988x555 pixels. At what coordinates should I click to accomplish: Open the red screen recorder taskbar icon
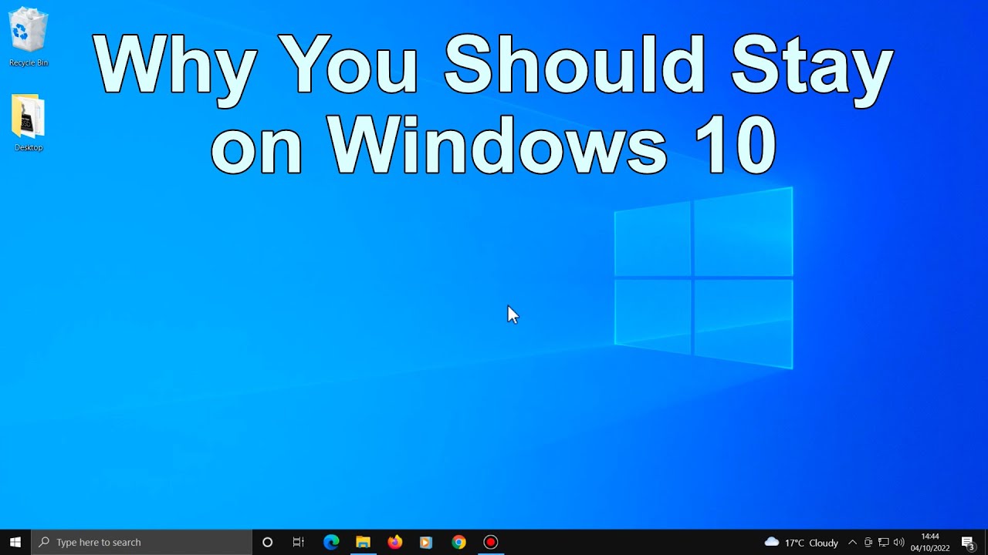[x=490, y=542]
